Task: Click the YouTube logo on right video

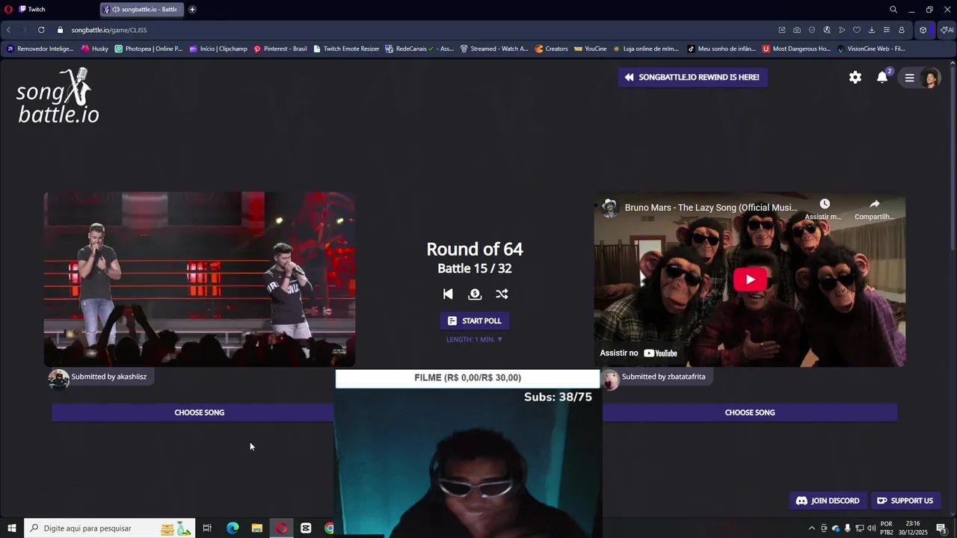Action: click(660, 353)
